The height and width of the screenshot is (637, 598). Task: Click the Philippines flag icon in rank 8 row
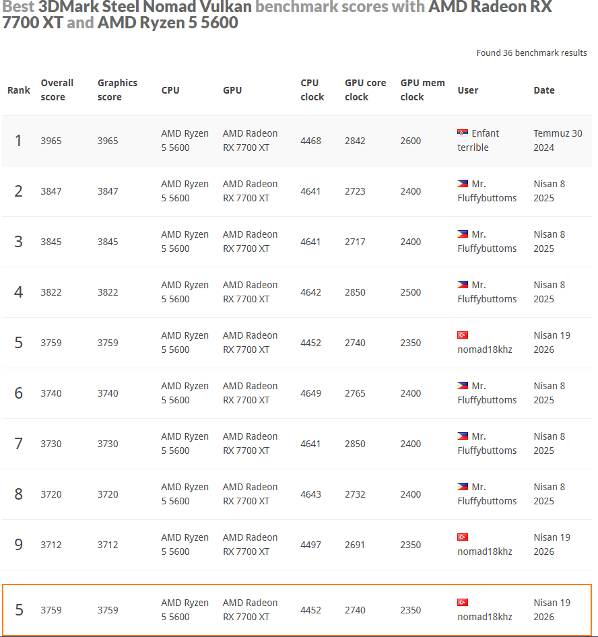tap(463, 487)
